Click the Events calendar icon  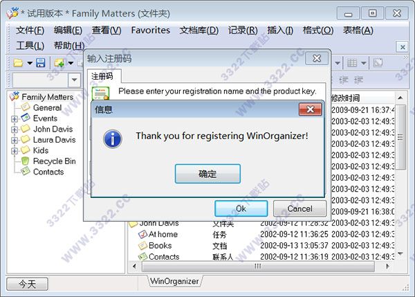pyautogui.click(x=26, y=118)
